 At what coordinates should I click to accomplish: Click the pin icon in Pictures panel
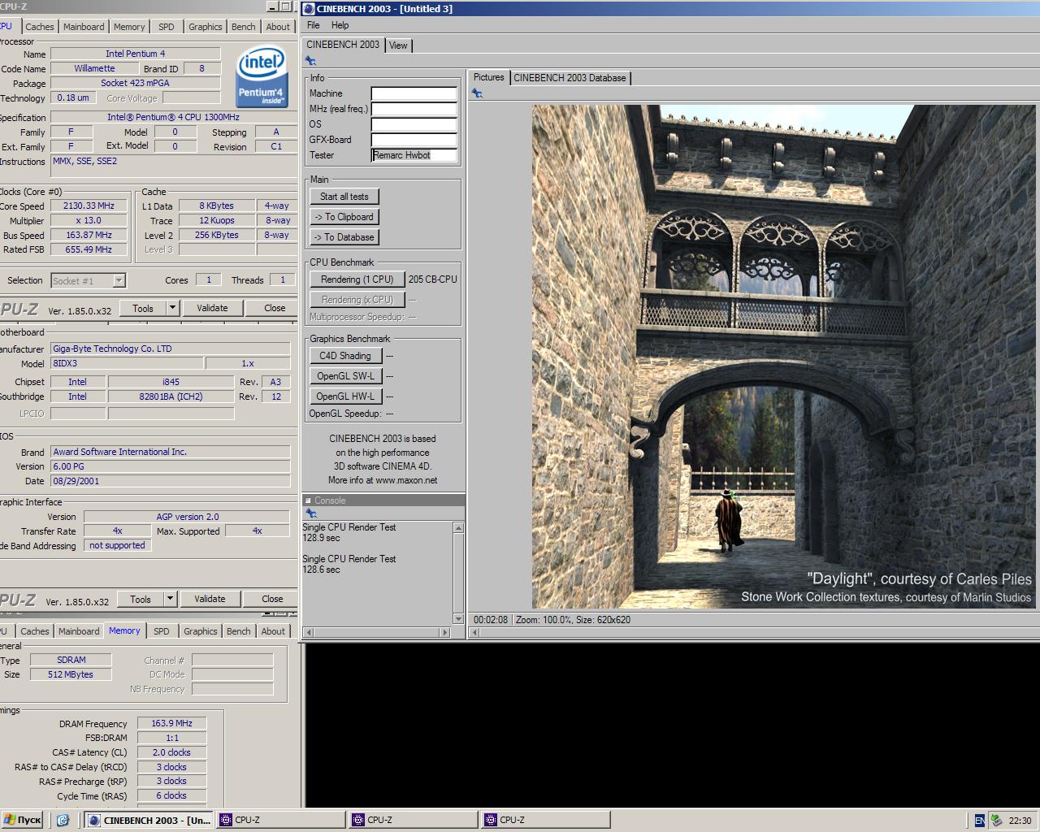(x=477, y=93)
